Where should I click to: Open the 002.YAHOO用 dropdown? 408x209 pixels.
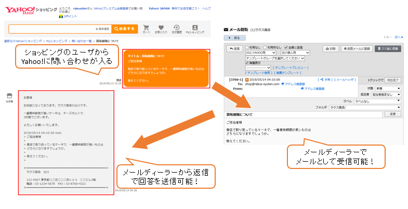[x=260, y=53]
